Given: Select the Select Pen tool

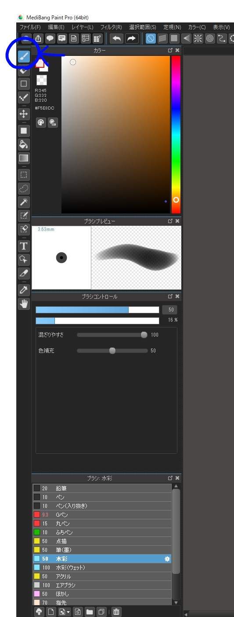Looking at the screenshot, I should click(x=24, y=216).
